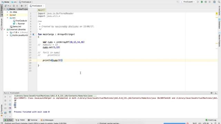This screenshot has height=124, width=221.
Task: Click the Run panel pause output icon
Action: coord(6,104)
